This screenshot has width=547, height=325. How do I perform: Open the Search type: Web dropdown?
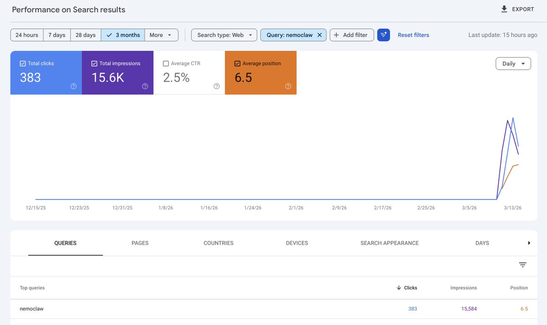(x=224, y=35)
